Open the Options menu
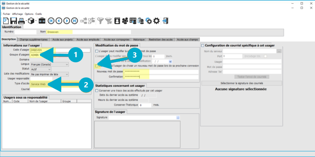This screenshot has width=315, height=157. click(29, 14)
